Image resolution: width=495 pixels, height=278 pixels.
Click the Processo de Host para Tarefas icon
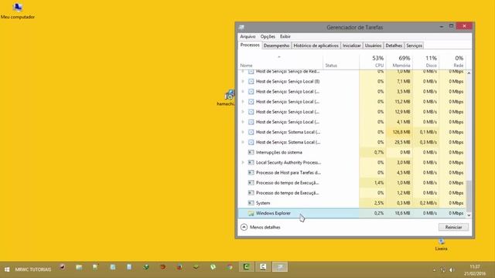click(251, 172)
